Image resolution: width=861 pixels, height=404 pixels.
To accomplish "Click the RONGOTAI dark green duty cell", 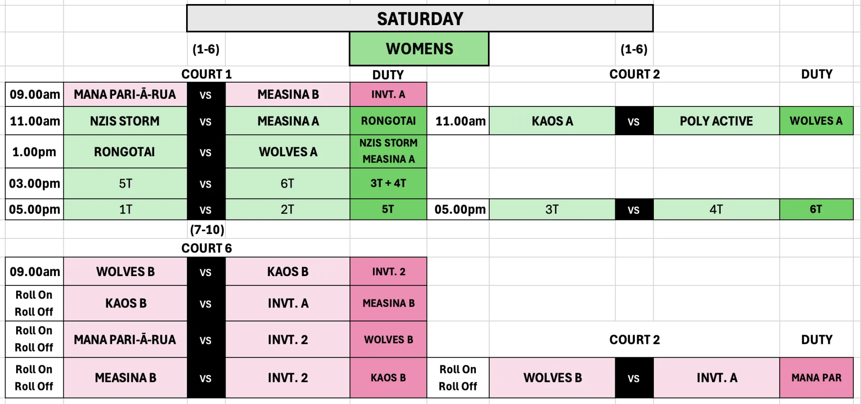I will [388, 121].
